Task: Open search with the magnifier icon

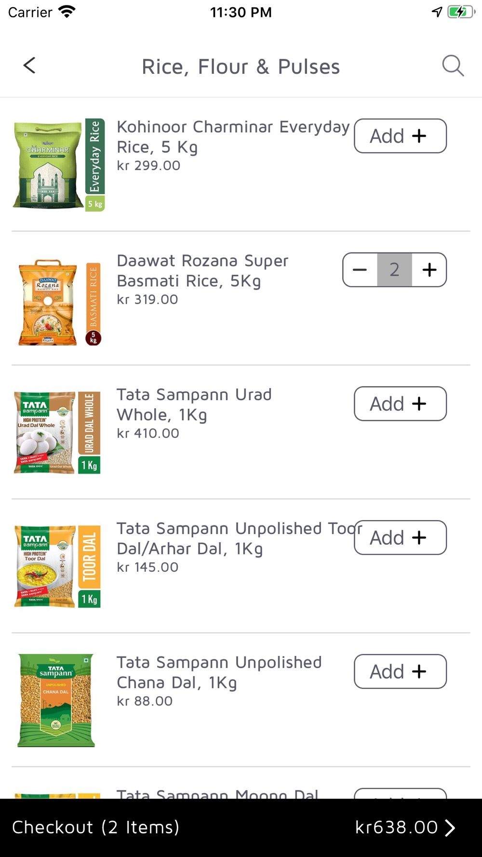Action: click(453, 66)
